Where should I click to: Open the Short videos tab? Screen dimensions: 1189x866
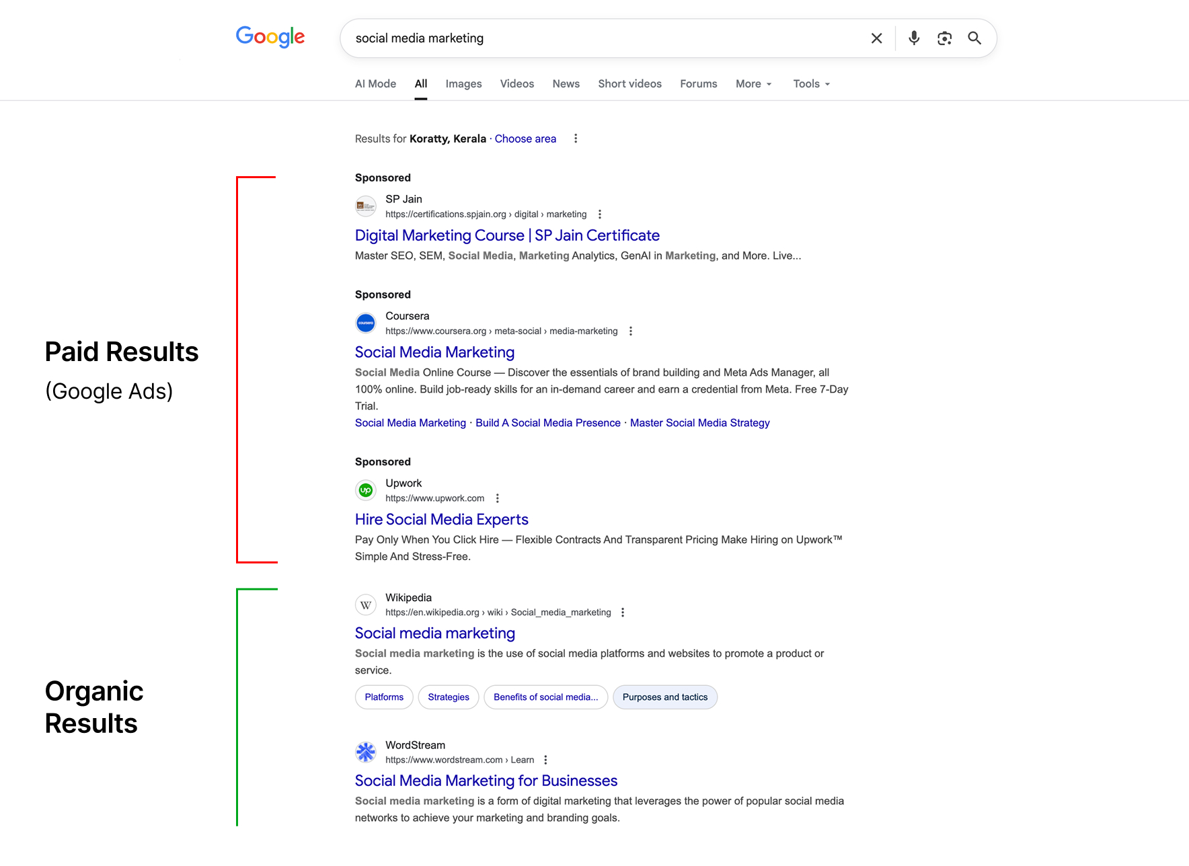pos(629,83)
